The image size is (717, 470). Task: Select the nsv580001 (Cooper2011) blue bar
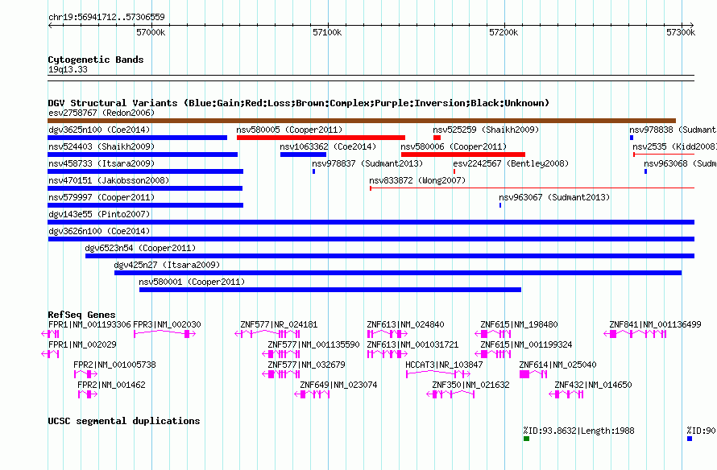click(x=330, y=290)
